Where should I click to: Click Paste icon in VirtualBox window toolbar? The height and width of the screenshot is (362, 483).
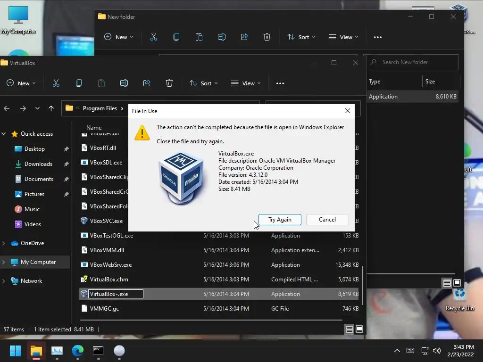pyautogui.click(x=101, y=83)
